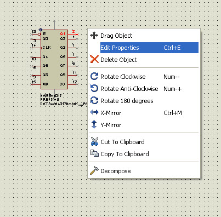Click the red highlighted Q1 pin label

[63, 34]
